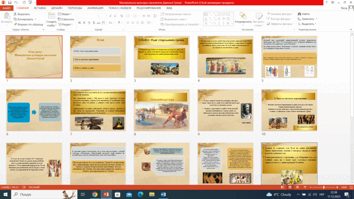Click Формат по образцу brush
The height and width of the screenshot is (199, 354).
click(28, 24)
